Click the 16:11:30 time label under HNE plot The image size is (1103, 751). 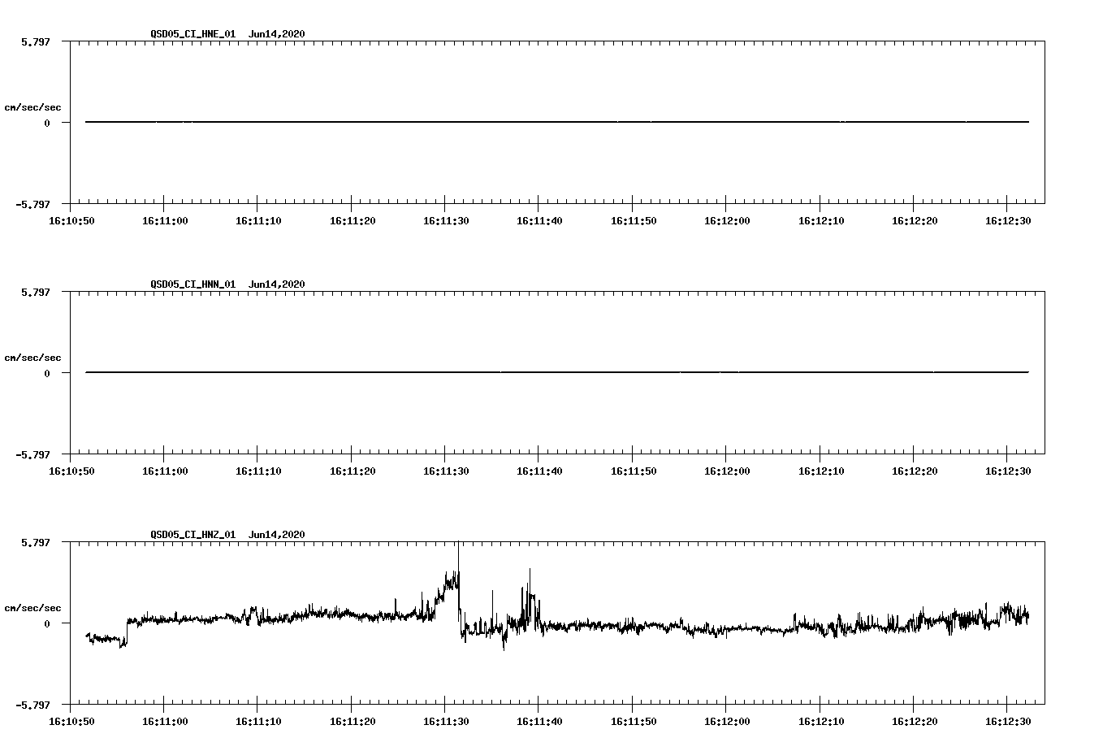click(446, 220)
